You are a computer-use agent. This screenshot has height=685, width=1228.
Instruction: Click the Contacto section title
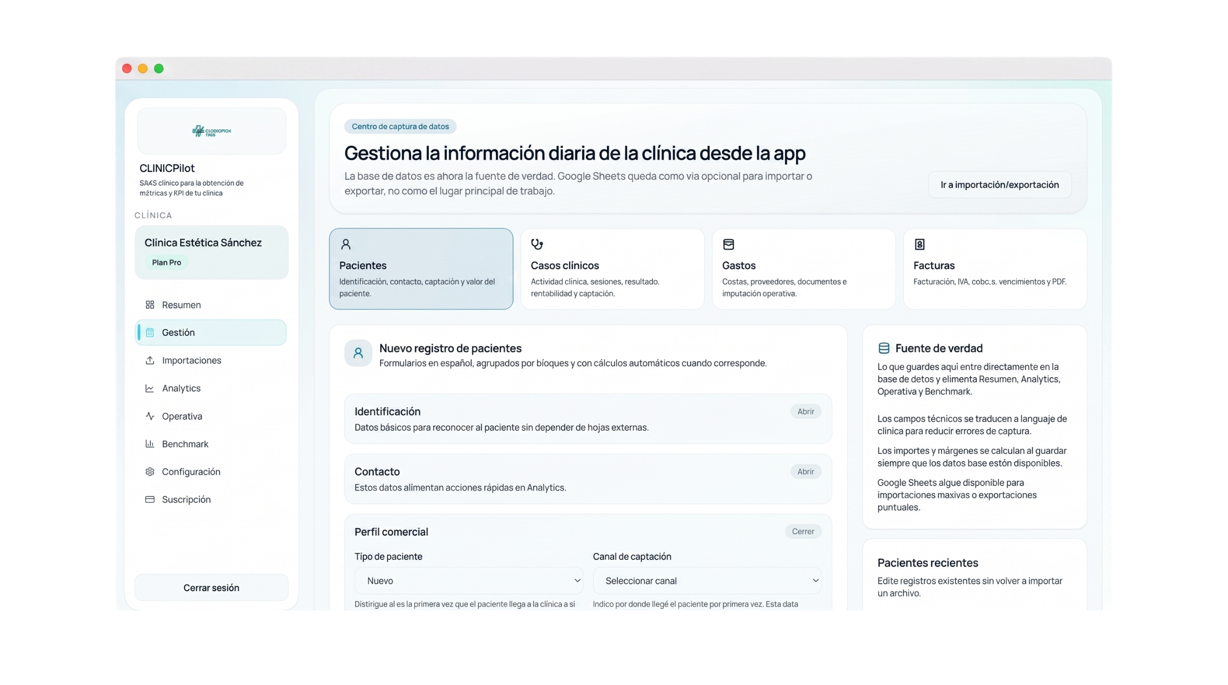point(377,472)
